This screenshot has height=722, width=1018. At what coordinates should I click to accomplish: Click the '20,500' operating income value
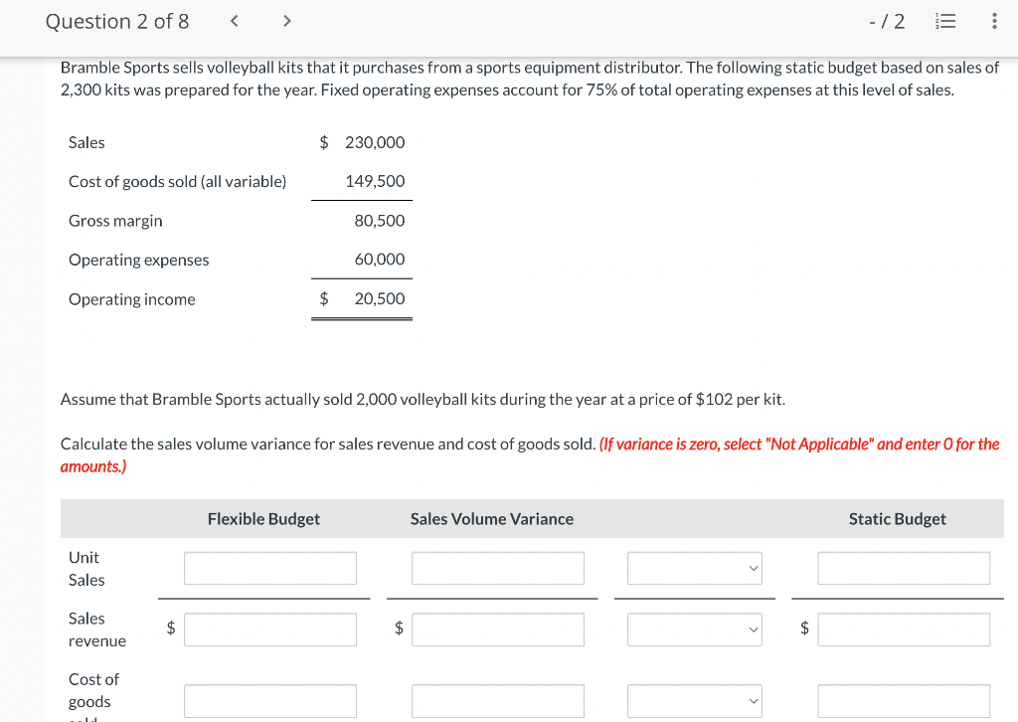coord(379,298)
